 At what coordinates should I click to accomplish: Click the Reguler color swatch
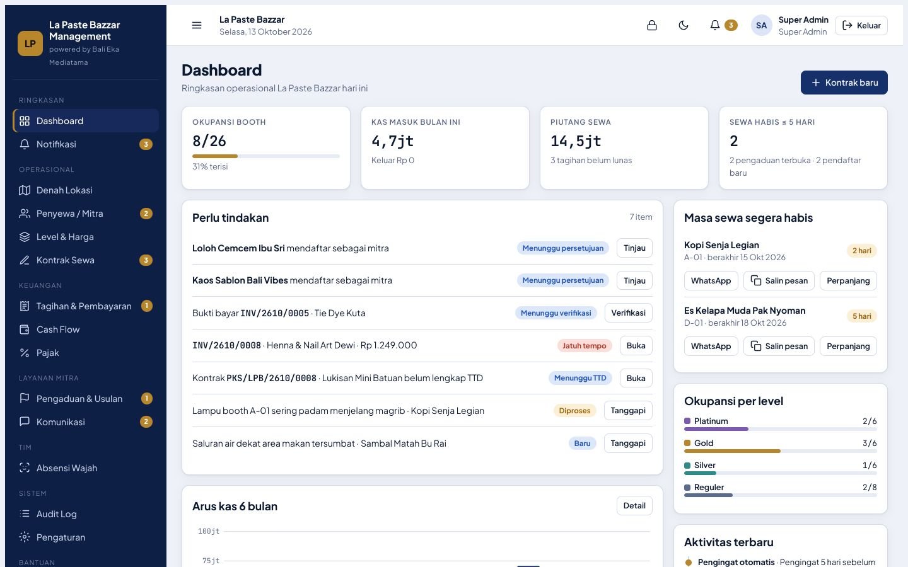pos(687,488)
